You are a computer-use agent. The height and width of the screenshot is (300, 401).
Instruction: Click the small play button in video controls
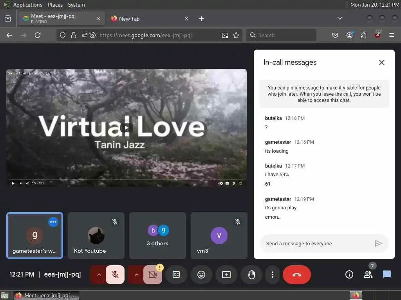(13, 184)
